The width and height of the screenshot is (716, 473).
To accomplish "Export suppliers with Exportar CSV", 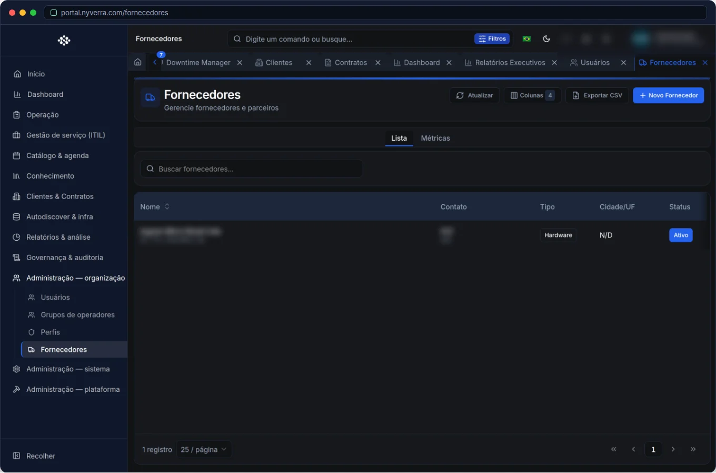I will (x=597, y=95).
